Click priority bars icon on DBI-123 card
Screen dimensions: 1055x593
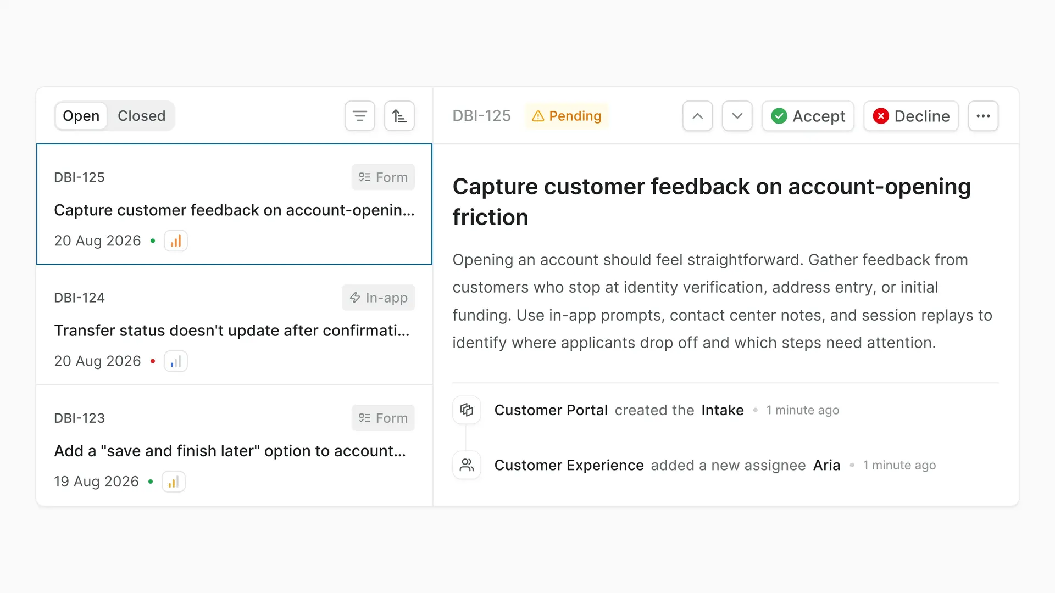click(x=174, y=482)
